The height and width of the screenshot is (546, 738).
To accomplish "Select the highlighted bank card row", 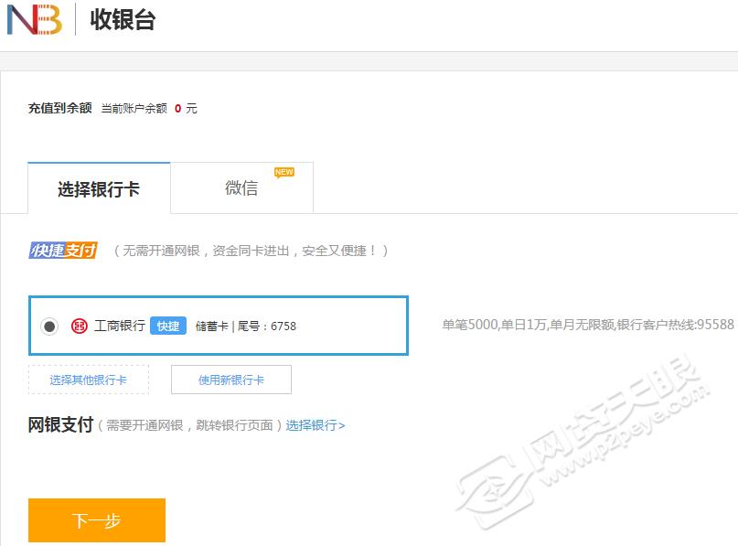I will pyautogui.click(x=219, y=326).
